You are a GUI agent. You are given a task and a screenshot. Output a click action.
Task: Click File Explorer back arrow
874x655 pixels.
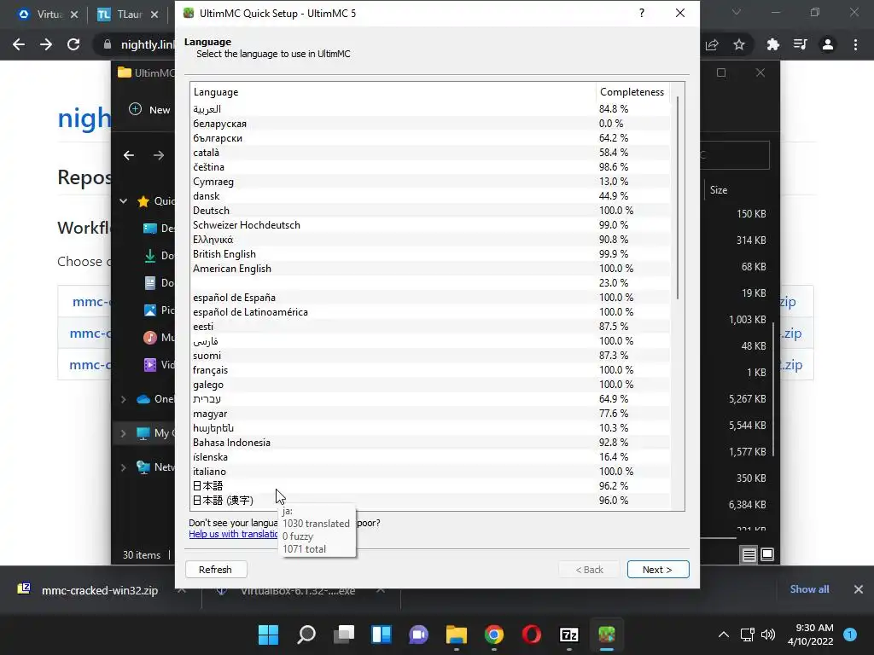[129, 155]
